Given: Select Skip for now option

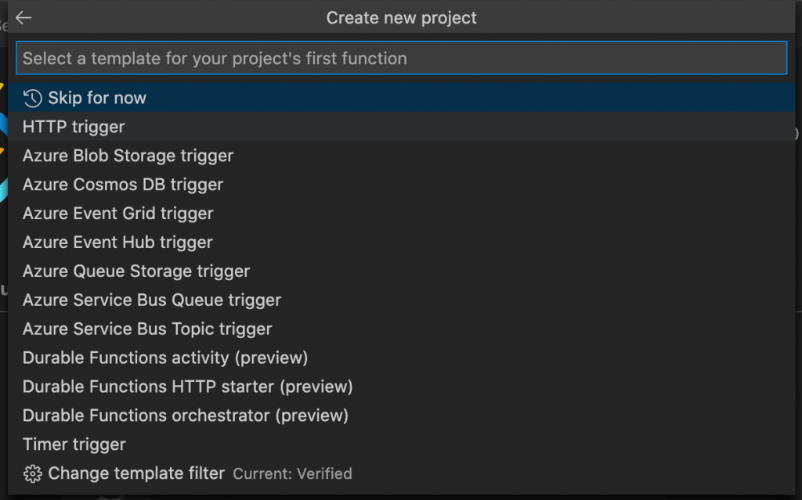Looking at the screenshot, I should click(x=97, y=99).
